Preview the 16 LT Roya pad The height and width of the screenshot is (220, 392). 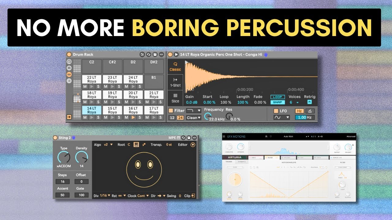[x=133, y=117]
